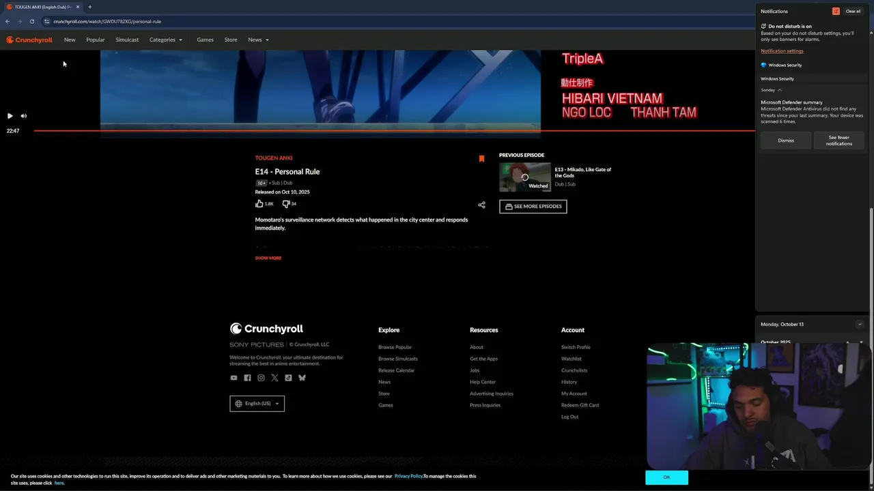Toggle the do not disturb icon in Notifications
The width and height of the screenshot is (874, 491).
(x=836, y=11)
